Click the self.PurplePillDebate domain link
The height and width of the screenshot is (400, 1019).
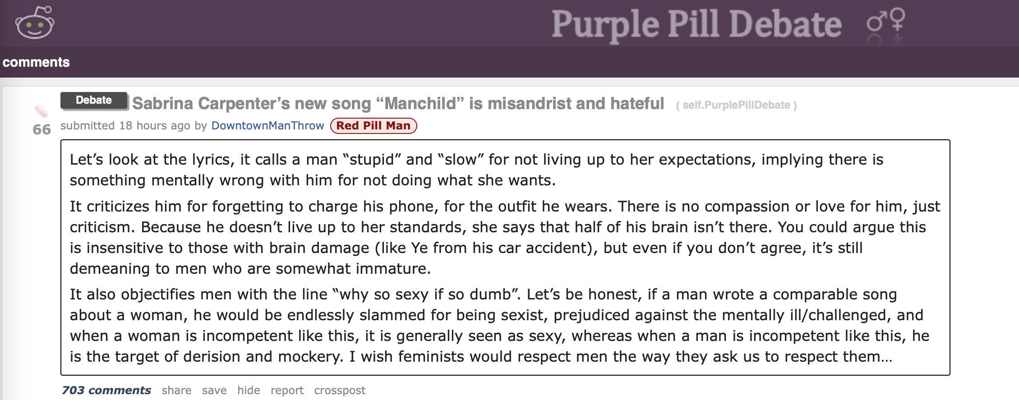[736, 105]
